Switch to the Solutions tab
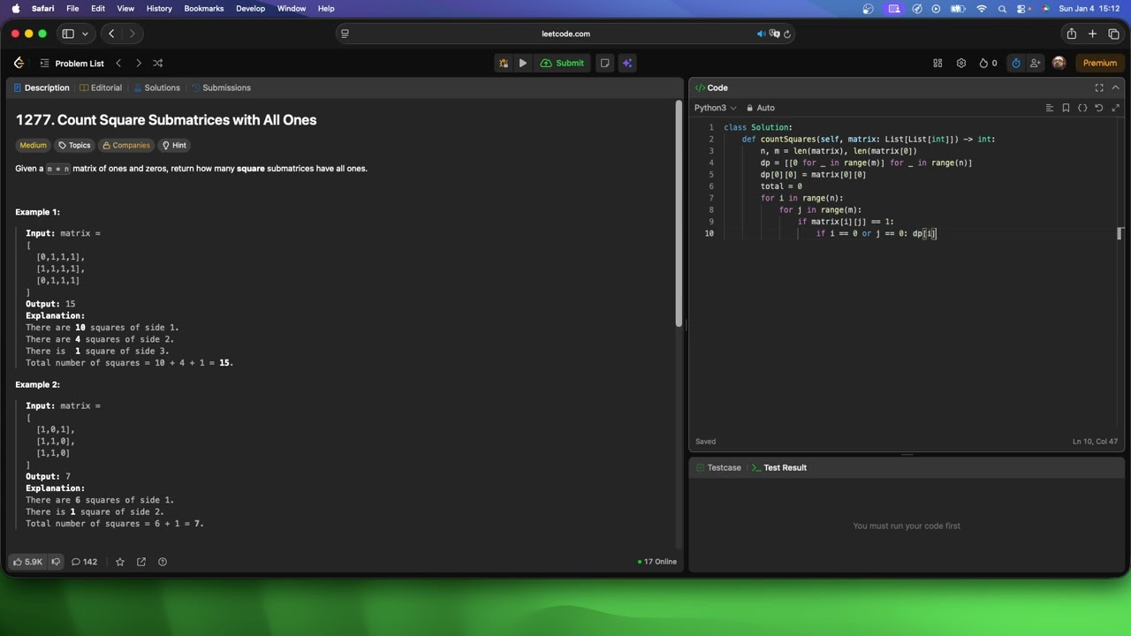This screenshot has width=1131, height=636. tap(157, 87)
